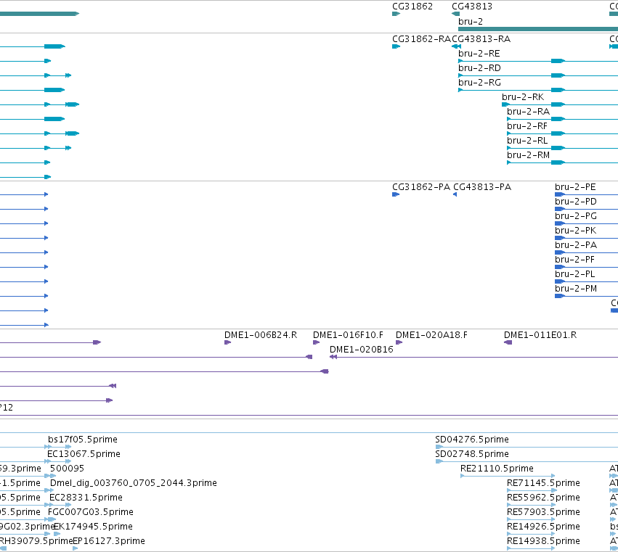Click the bru-2-RF transcript label

[x=527, y=126]
